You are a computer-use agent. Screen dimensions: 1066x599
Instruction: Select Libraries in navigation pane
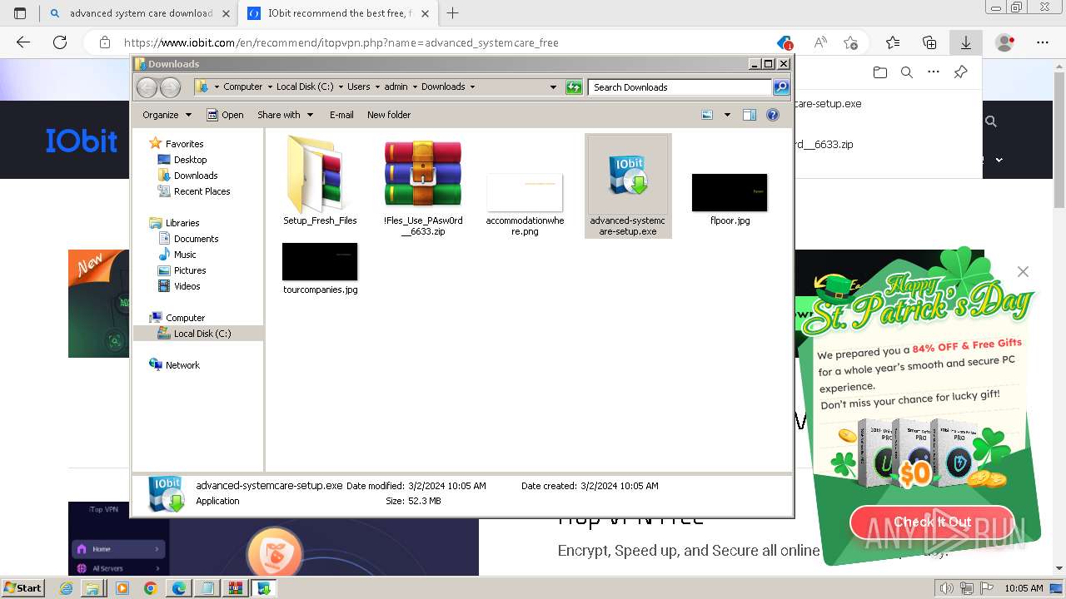point(182,223)
